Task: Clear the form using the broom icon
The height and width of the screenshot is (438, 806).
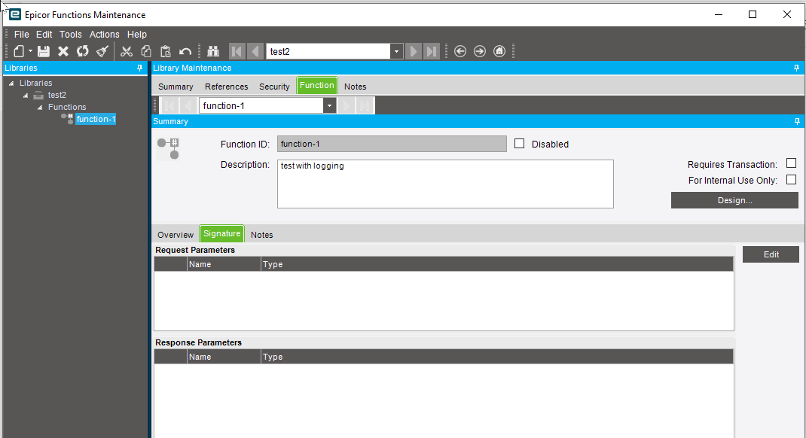Action: coord(102,51)
